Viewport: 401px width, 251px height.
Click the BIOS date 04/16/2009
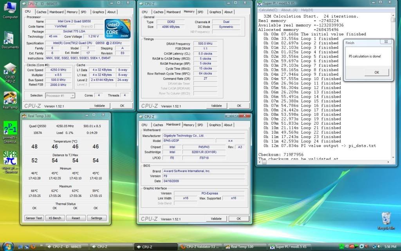coord(204,181)
